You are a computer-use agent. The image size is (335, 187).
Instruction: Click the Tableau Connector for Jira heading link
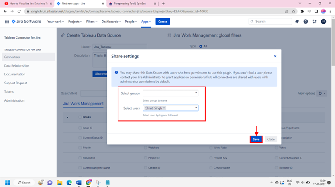pos(22,38)
